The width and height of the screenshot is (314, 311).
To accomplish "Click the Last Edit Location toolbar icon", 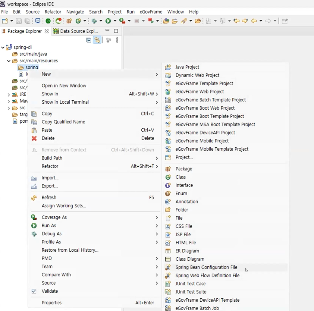I will 236,21.
